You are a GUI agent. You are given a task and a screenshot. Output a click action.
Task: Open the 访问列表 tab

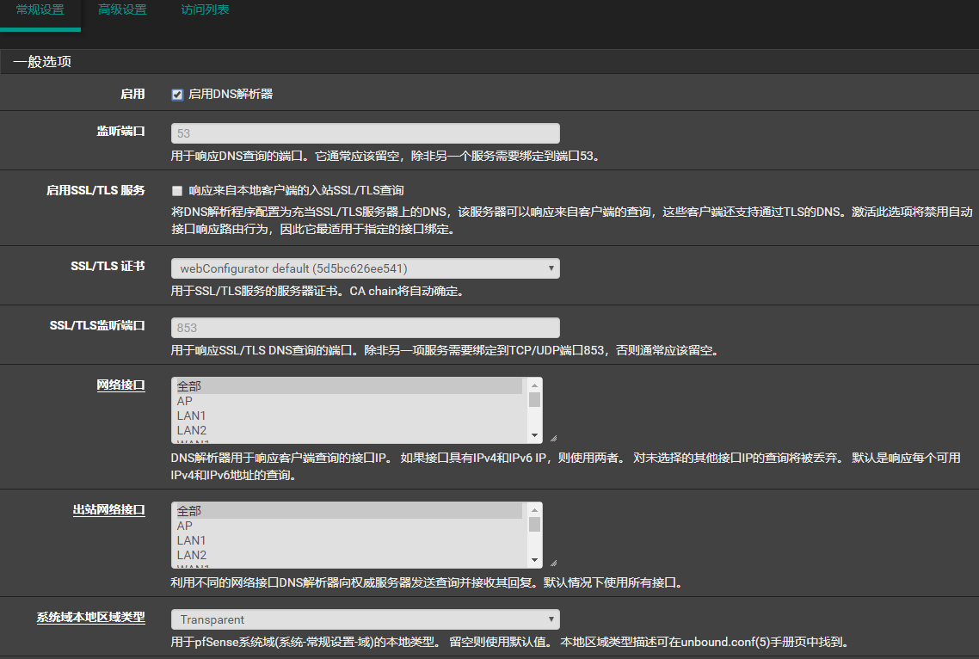205,10
